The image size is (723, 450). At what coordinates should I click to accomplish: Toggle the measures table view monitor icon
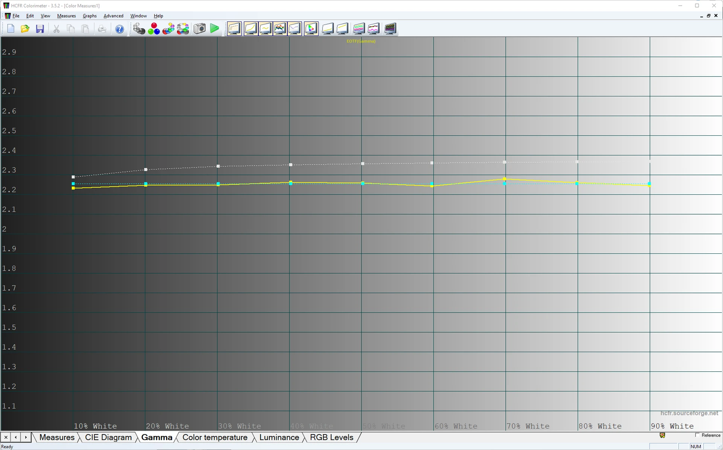coord(234,29)
